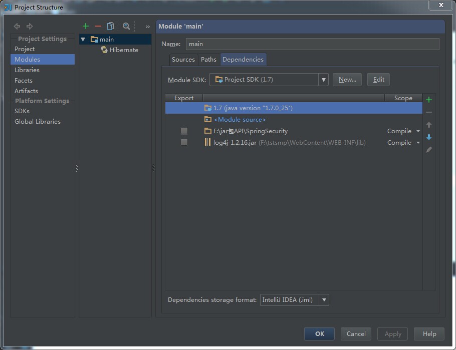Open Help for this dialog
This screenshot has height=350, width=456.
[429, 333]
